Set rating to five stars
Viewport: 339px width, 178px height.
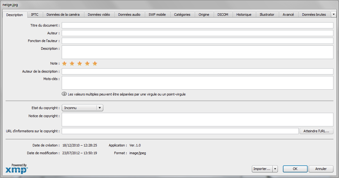[95, 64]
